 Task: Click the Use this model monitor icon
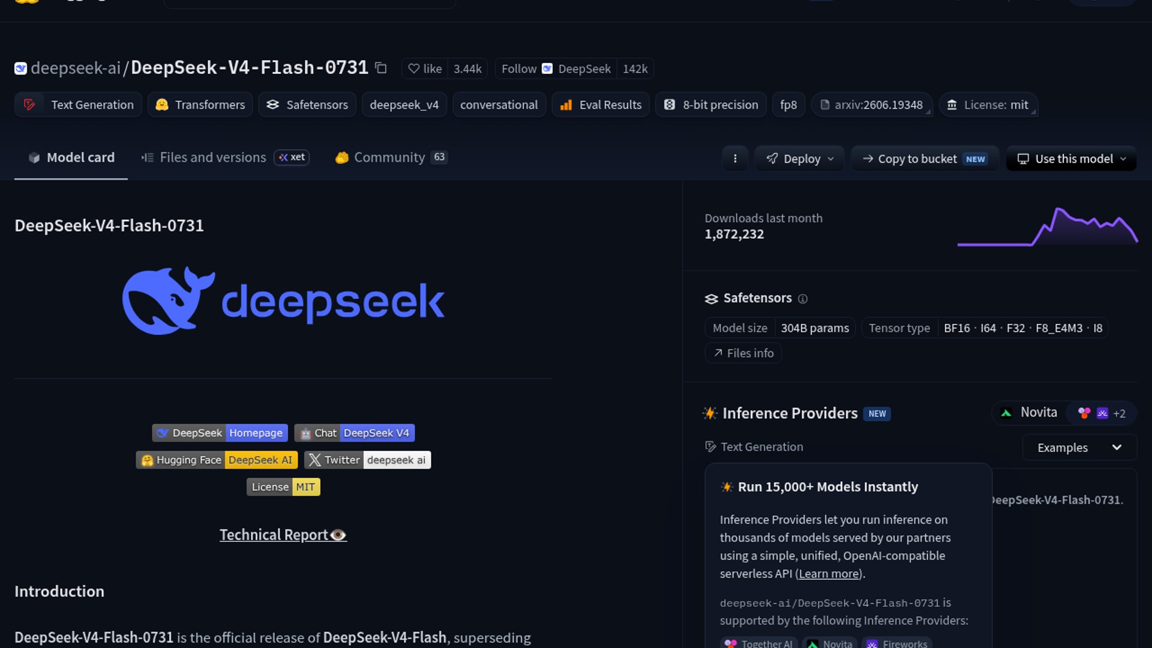pyautogui.click(x=1023, y=158)
